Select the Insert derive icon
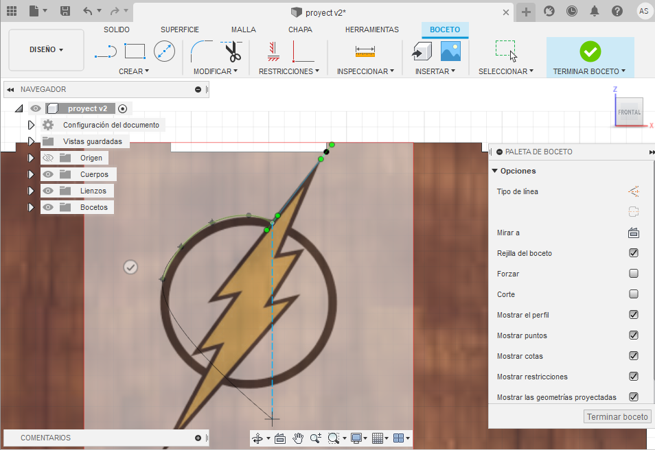 click(x=422, y=51)
